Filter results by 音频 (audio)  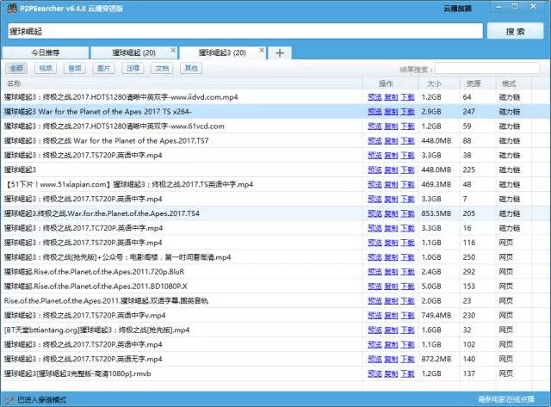coord(75,68)
